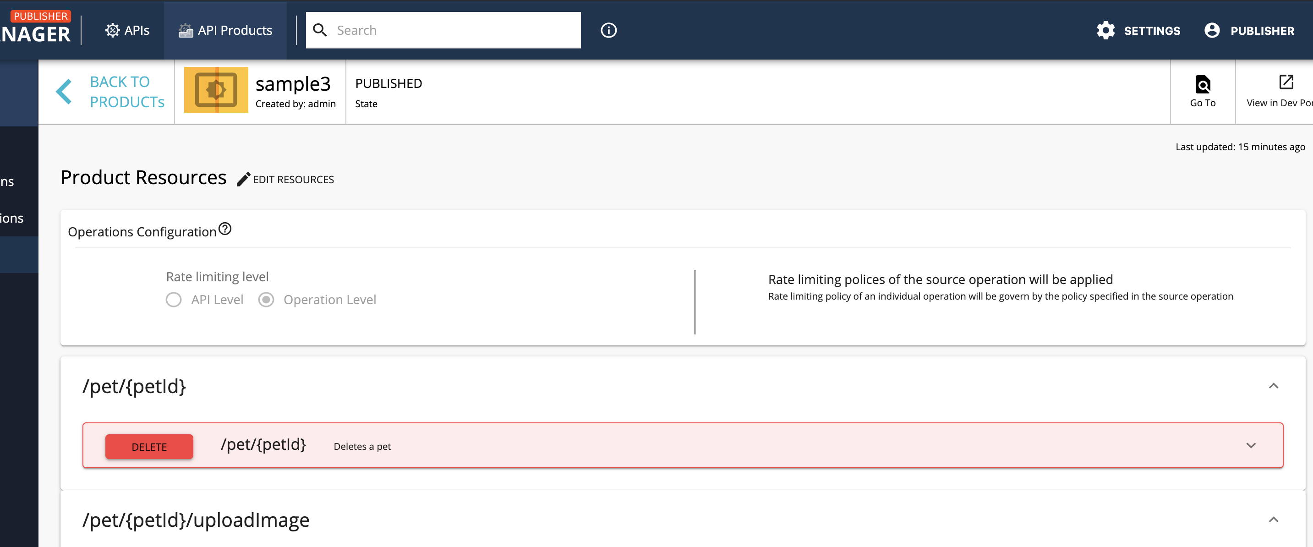Click the BACK TO PRODUCTs link
Viewport: 1313px width, 547px height.
(x=127, y=92)
